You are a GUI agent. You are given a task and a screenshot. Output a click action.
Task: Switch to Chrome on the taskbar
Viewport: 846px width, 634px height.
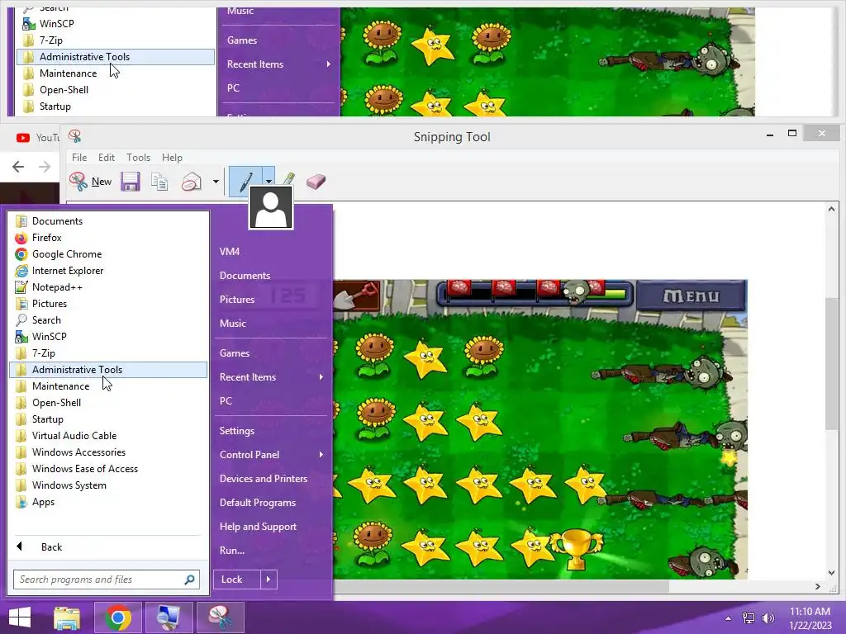pos(117,617)
